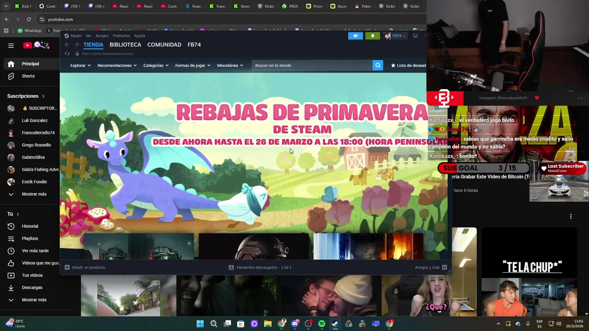Open File Explorer from the taskbar
The height and width of the screenshot is (331, 589).
(x=268, y=324)
